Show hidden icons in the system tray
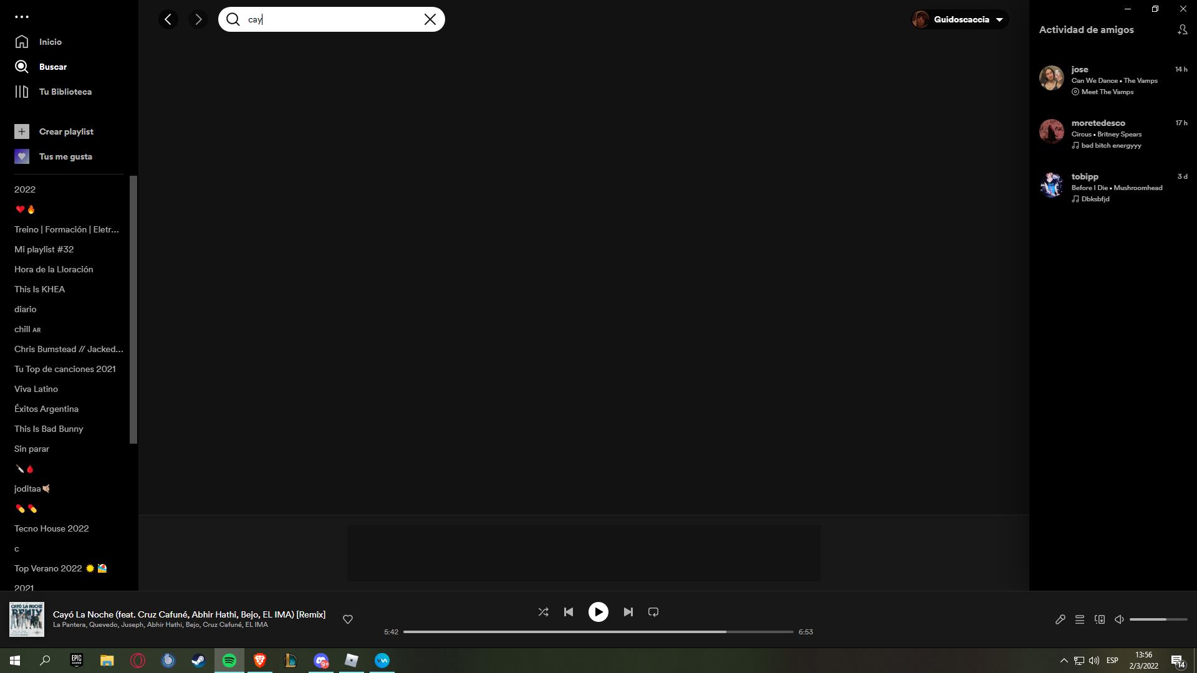 coord(1064,661)
